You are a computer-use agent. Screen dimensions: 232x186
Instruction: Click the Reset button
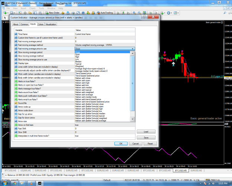tap(150, 144)
